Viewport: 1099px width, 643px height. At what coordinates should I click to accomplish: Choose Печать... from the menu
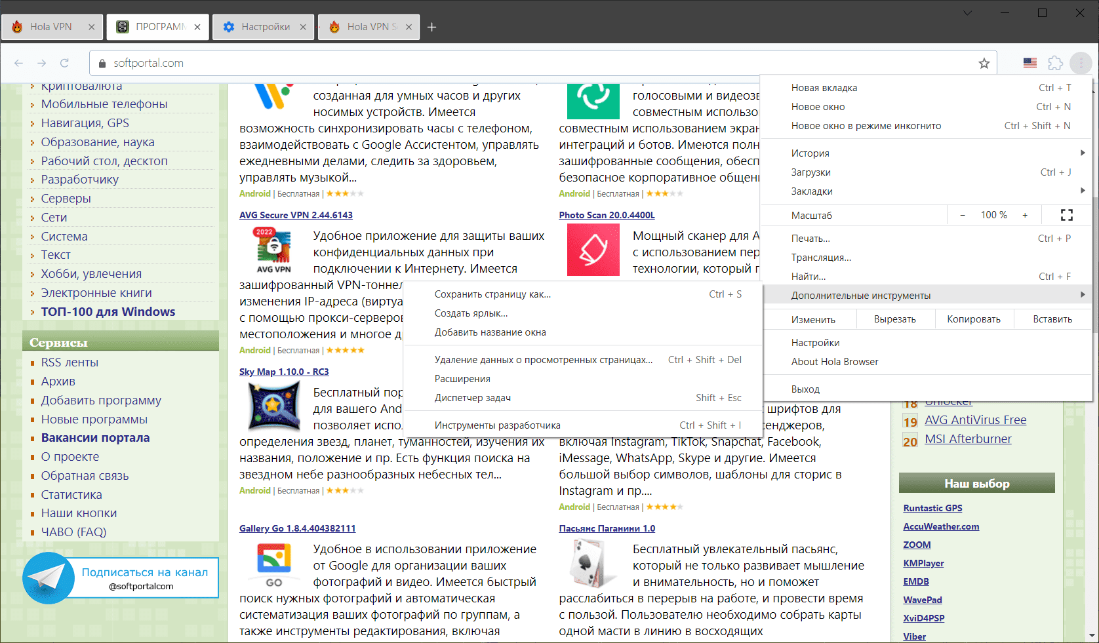pos(926,239)
